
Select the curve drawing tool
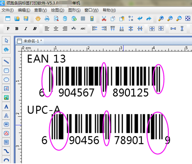pyautogui.click(x=6, y=151)
